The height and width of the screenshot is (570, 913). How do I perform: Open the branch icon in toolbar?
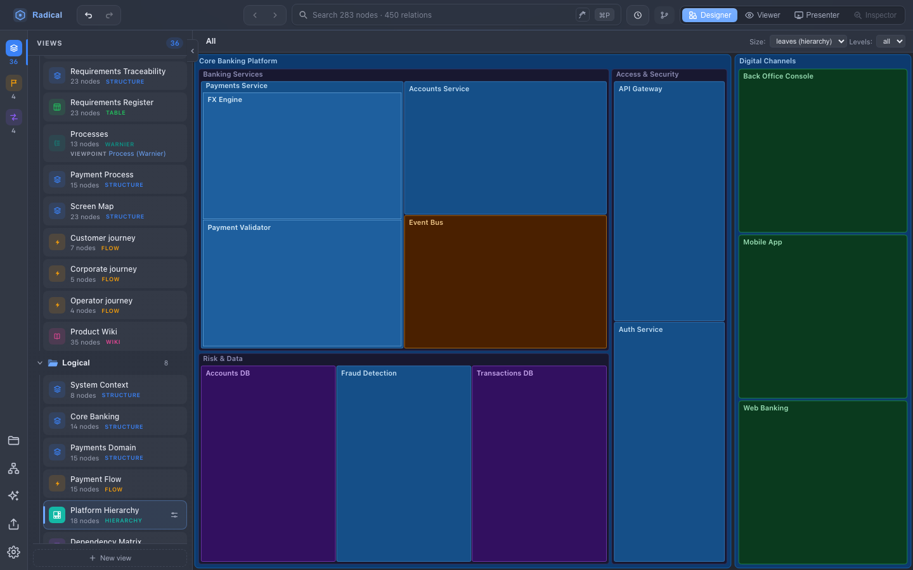click(x=664, y=15)
